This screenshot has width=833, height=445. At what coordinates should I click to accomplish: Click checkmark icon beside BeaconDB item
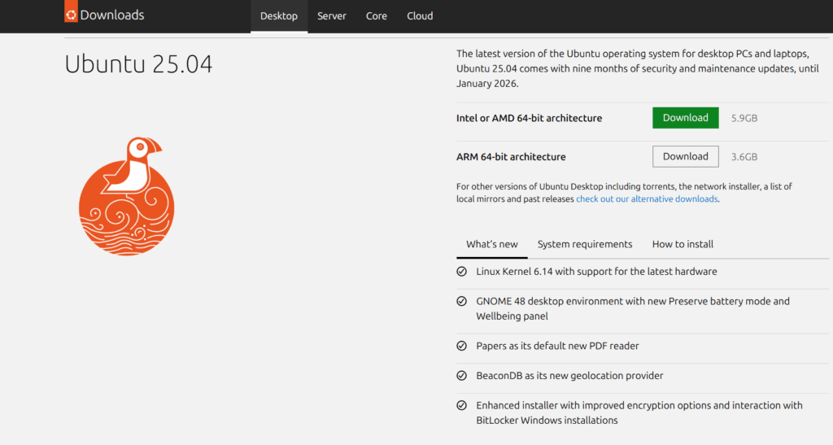(x=462, y=375)
